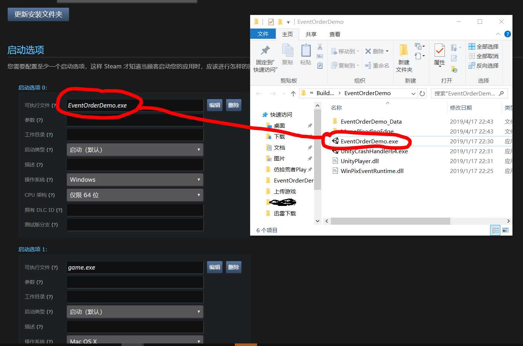This screenshot has height=346, width=523.
Task: Open the 文件 tab in Explorer
Action: point(263,34)
